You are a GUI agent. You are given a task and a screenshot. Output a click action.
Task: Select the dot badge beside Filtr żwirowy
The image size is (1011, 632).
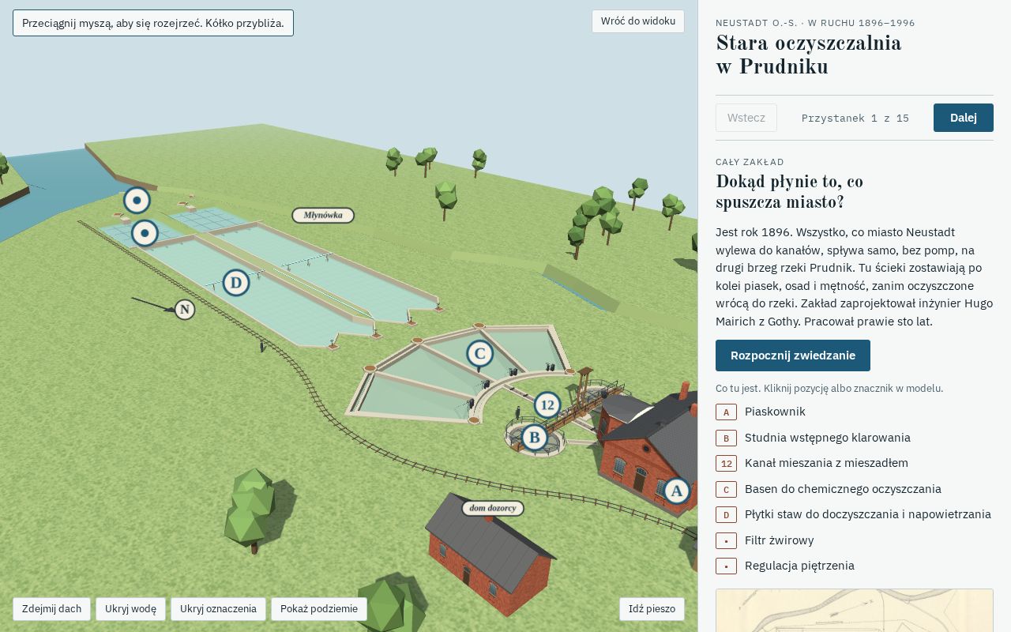click(726, 540)
